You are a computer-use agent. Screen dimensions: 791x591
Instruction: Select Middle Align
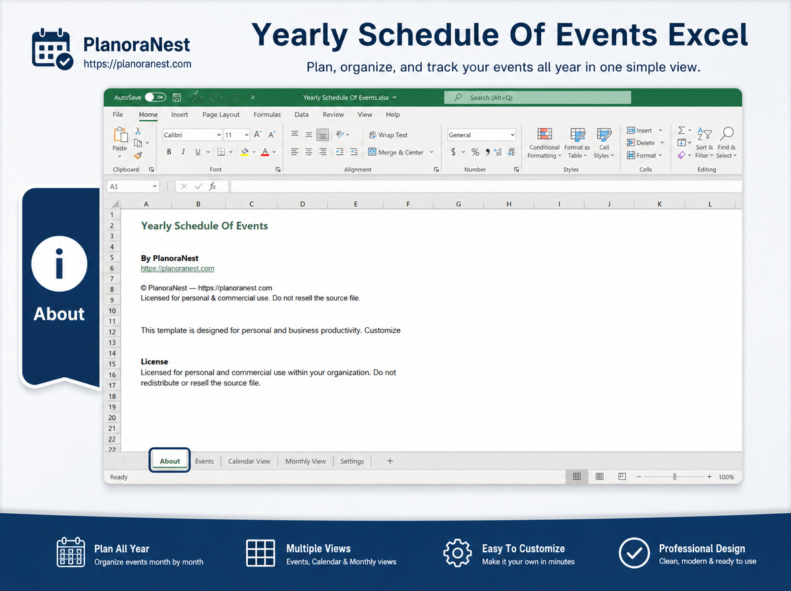click(x=308, y=135)
